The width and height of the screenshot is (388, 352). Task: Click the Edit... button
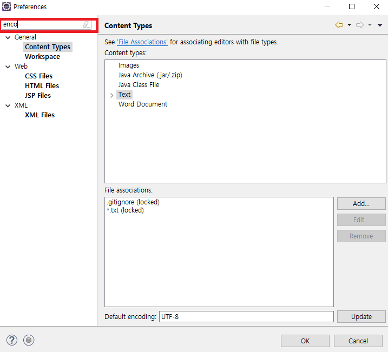pos(361,220)
